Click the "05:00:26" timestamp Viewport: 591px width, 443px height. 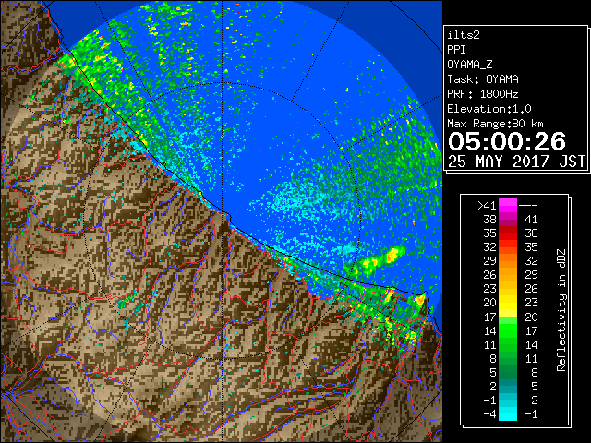(x=507, y=141)
